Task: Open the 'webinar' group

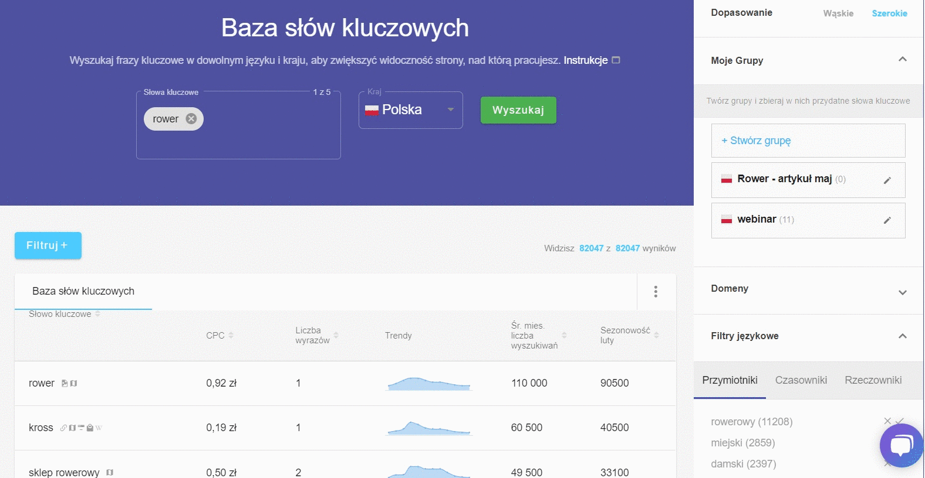Action: [808, 220]
